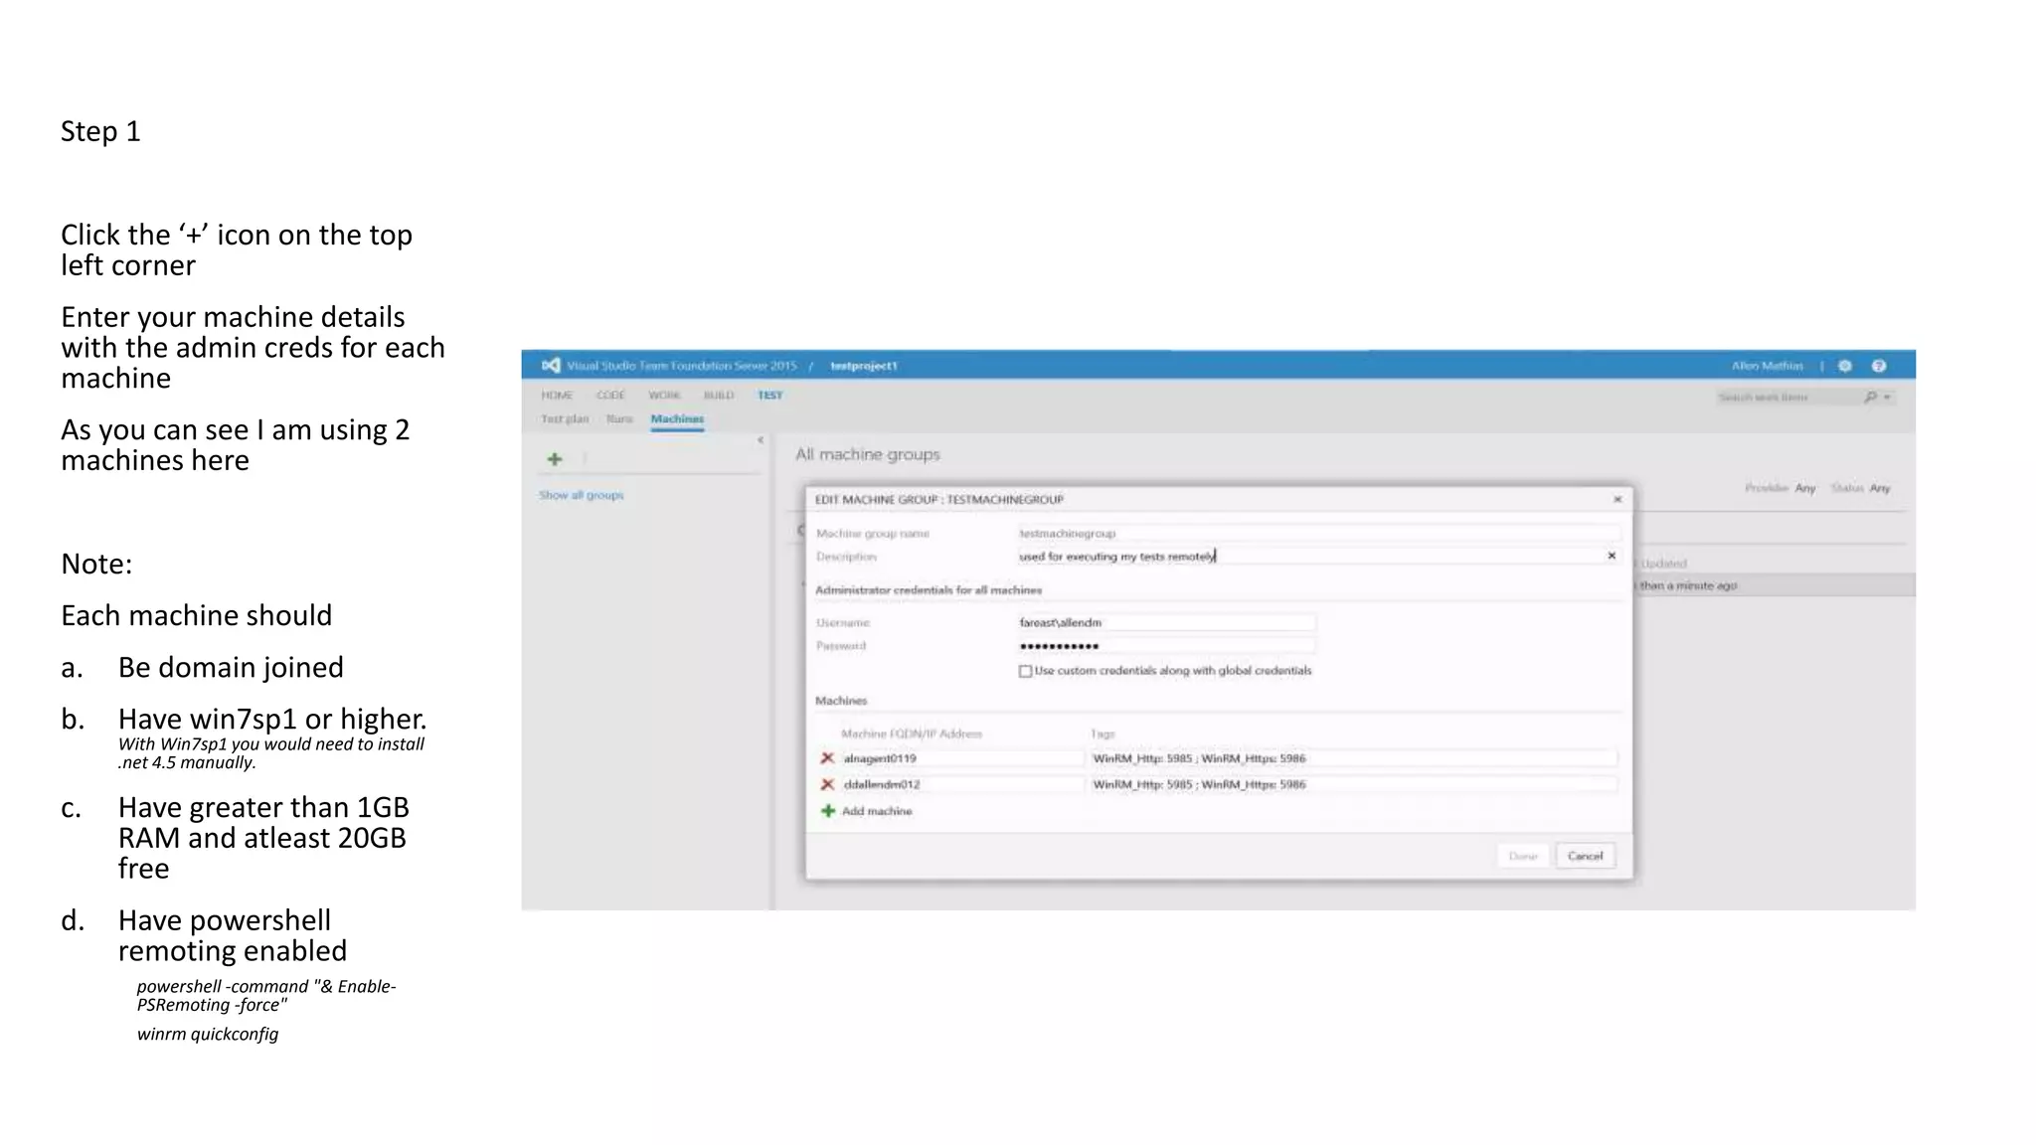Screen dimensions: 2036x1145
Task: Click Show all groups link
Action: (x=582, y=495)
